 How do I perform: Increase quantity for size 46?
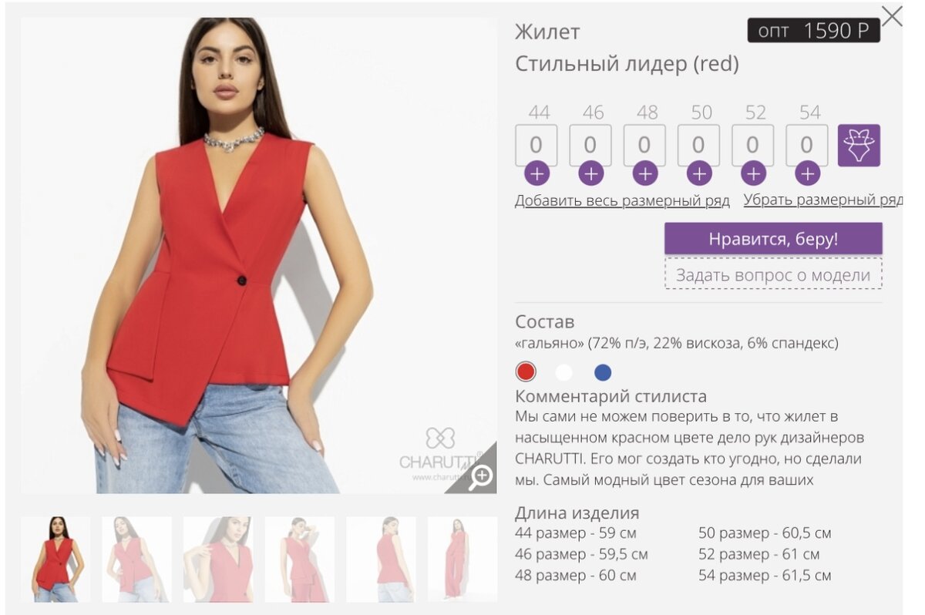pos(590,173)
